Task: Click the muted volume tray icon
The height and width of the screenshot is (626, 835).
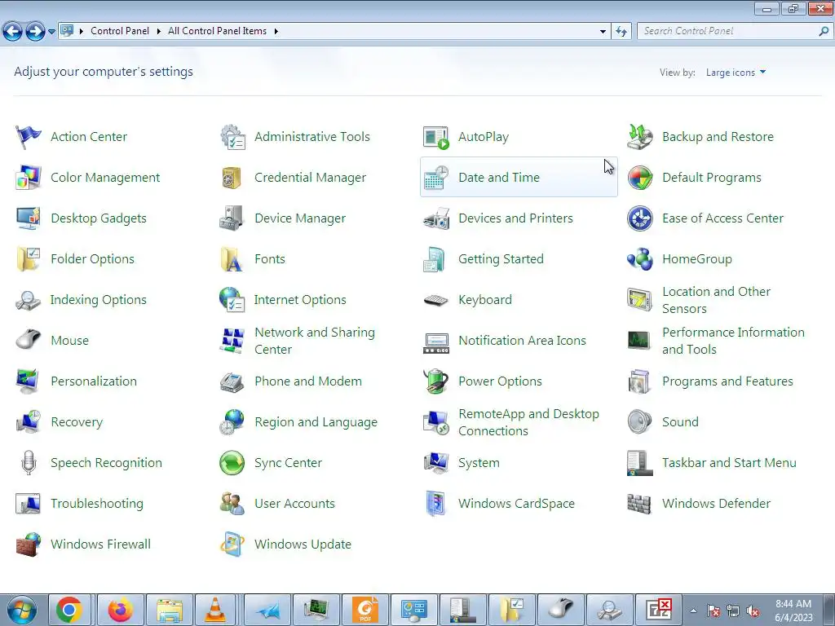Action: click(x=753, y=611)
